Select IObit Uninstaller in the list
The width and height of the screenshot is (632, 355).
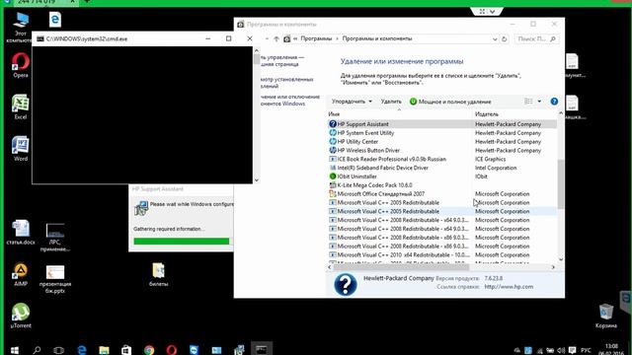point(442,177)
